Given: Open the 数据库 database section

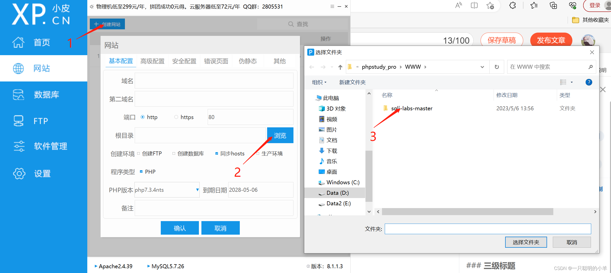Looking at the screenshot, I should (x=36, y=95).
